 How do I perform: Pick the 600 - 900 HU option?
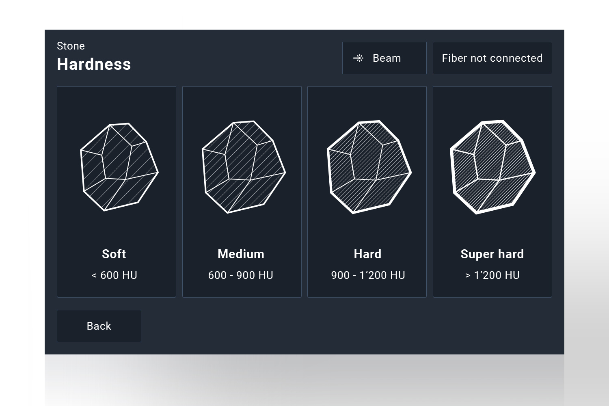(241, 275)
